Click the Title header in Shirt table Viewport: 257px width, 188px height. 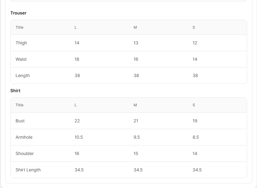pyautogui.click(x=19, y=105)
